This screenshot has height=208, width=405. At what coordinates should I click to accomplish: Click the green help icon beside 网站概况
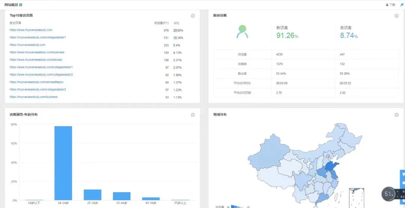[21, 4]
